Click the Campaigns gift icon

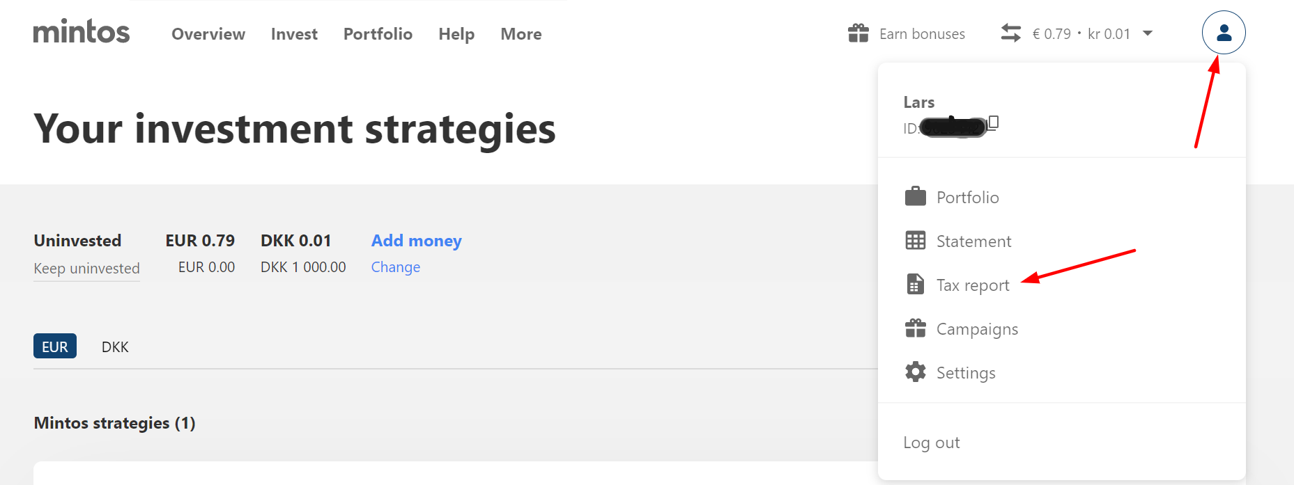[916, 328]
